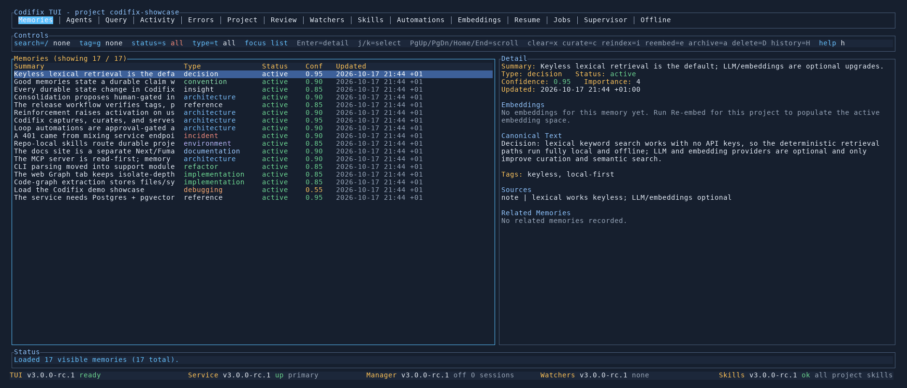Click the help h shortcut label

832,43
